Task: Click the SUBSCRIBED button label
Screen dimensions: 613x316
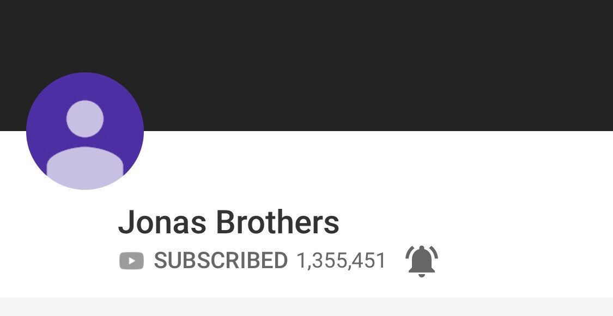Action: point(221,261)
